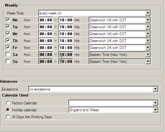Uncheck the Friday (Fr) checkbox

(8, 47)
